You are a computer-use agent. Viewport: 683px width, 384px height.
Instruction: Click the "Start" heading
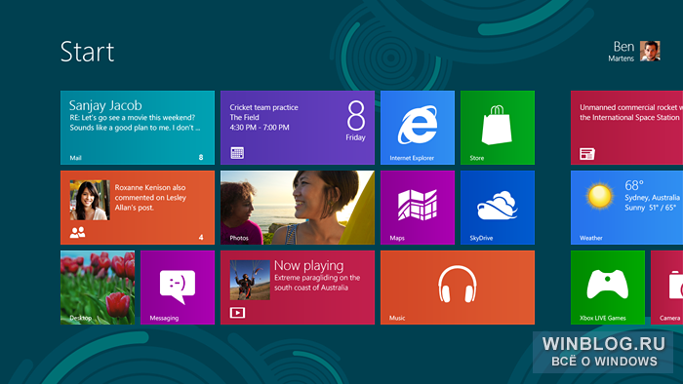point(87,52)
